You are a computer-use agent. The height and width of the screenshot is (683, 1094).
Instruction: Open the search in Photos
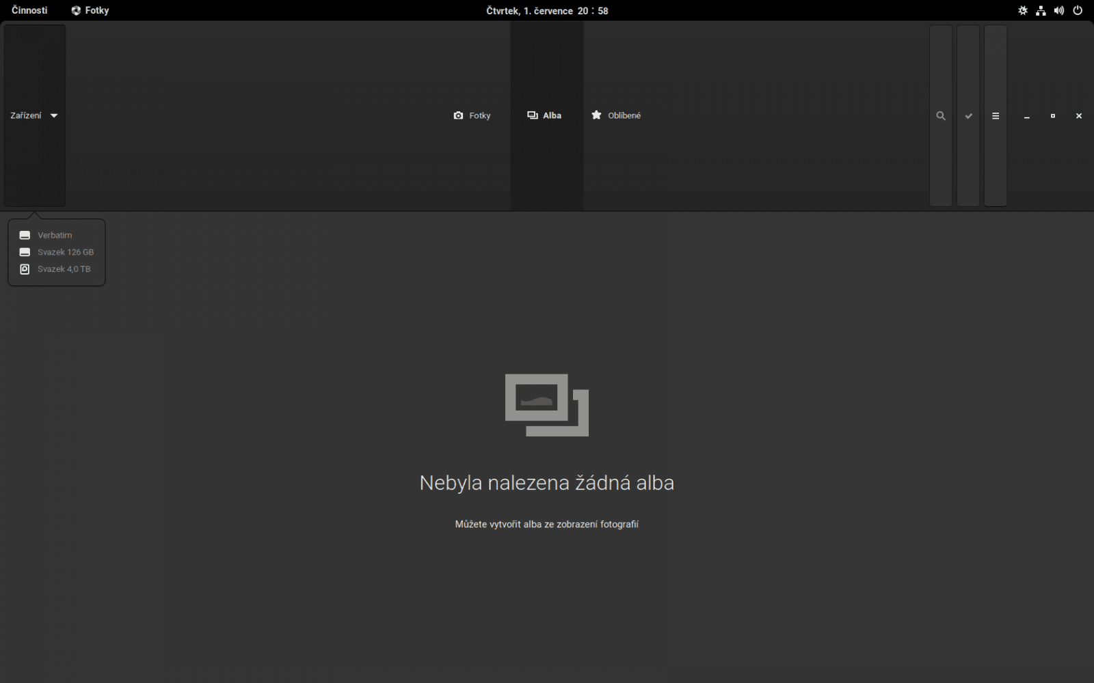(x=940, y=115)
